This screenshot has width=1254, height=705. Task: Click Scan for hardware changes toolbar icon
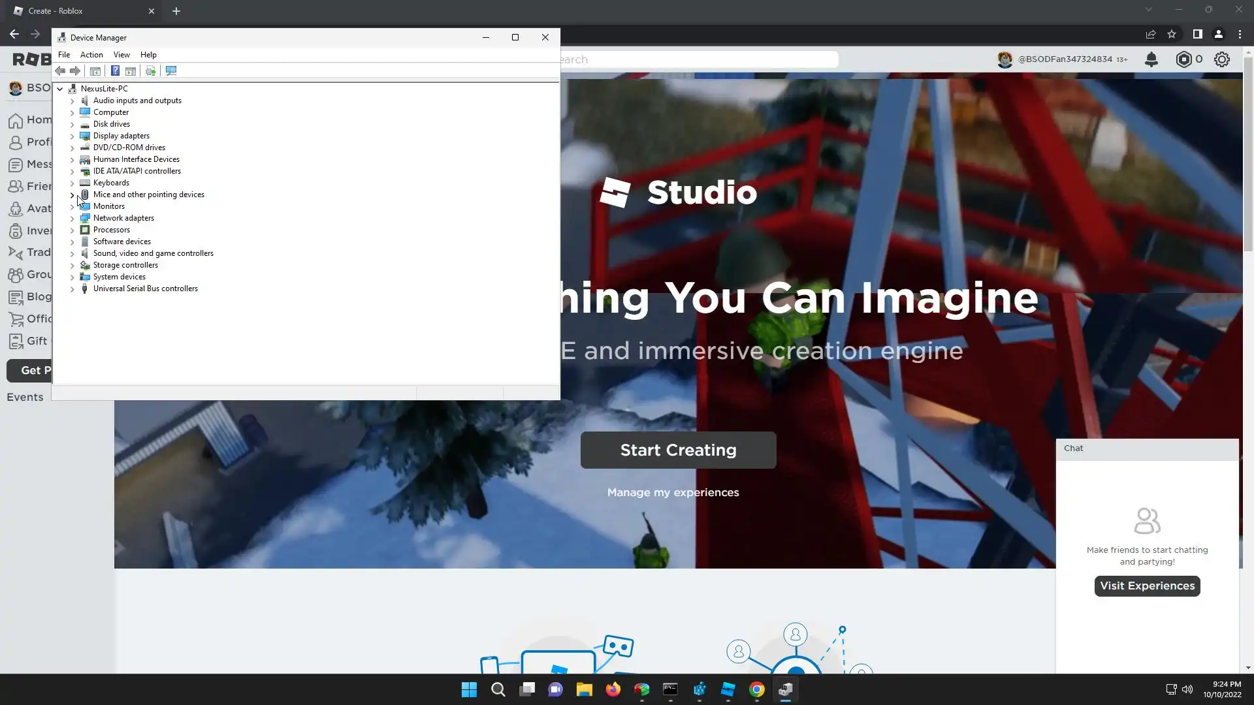(x=171, y=70)
